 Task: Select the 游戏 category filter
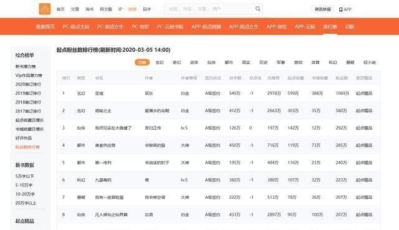298,62
